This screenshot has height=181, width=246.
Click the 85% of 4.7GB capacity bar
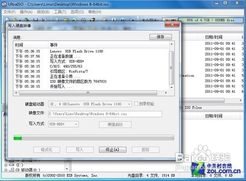coord(211,20)
